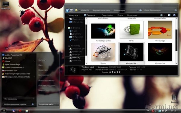
Task: Launch Restorator 2007
Action: pos(10,71)
